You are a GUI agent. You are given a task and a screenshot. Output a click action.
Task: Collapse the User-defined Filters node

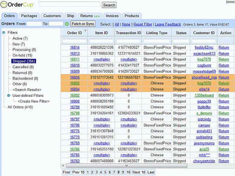tap(9, 96)
